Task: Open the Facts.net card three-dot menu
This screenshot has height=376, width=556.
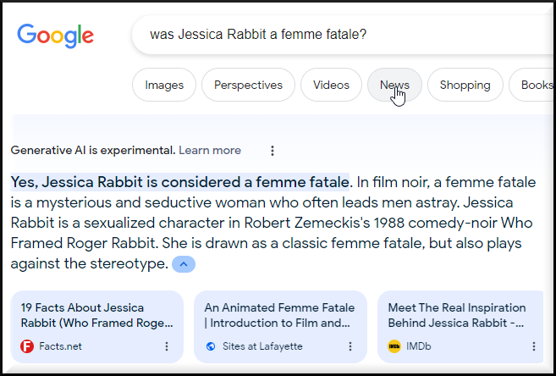Action: tap(167, 346)
